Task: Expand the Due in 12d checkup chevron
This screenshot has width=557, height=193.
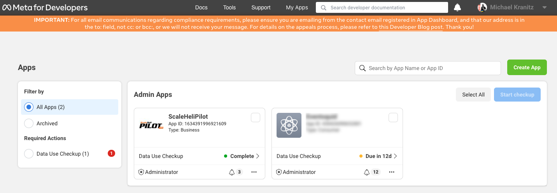Action: [x=395, y=156]
